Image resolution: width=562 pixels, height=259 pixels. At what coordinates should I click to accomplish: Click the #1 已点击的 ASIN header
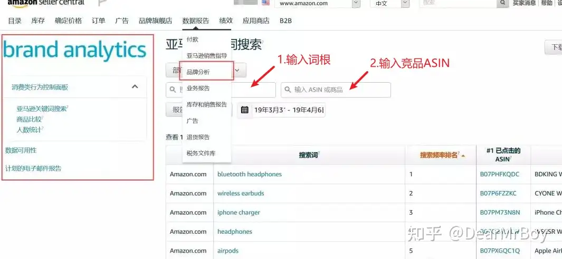tap(503, 155)
